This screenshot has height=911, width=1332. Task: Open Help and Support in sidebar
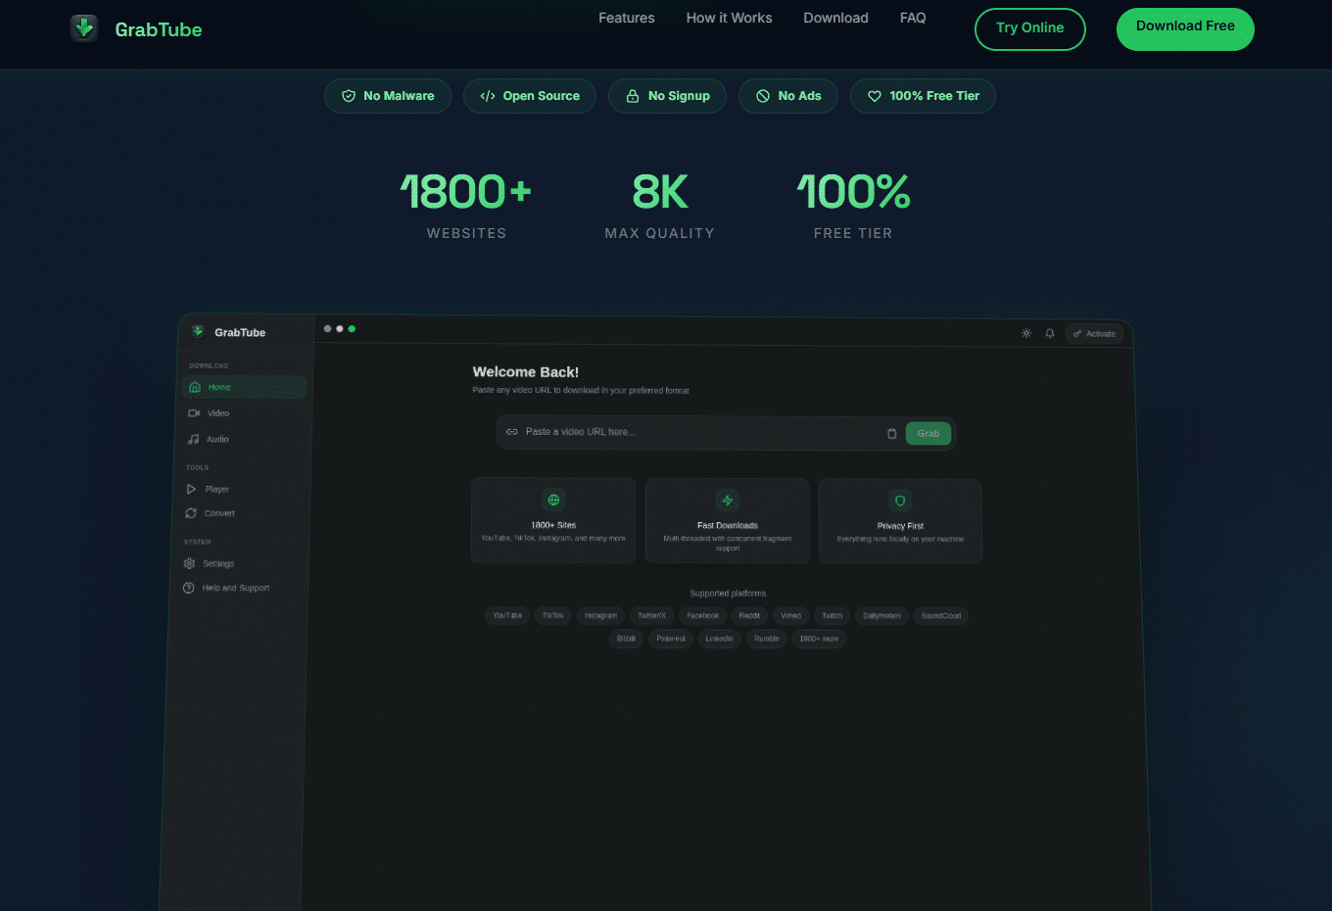click(235, 588)
